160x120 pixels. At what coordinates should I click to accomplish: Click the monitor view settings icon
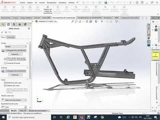pos(116,21)
